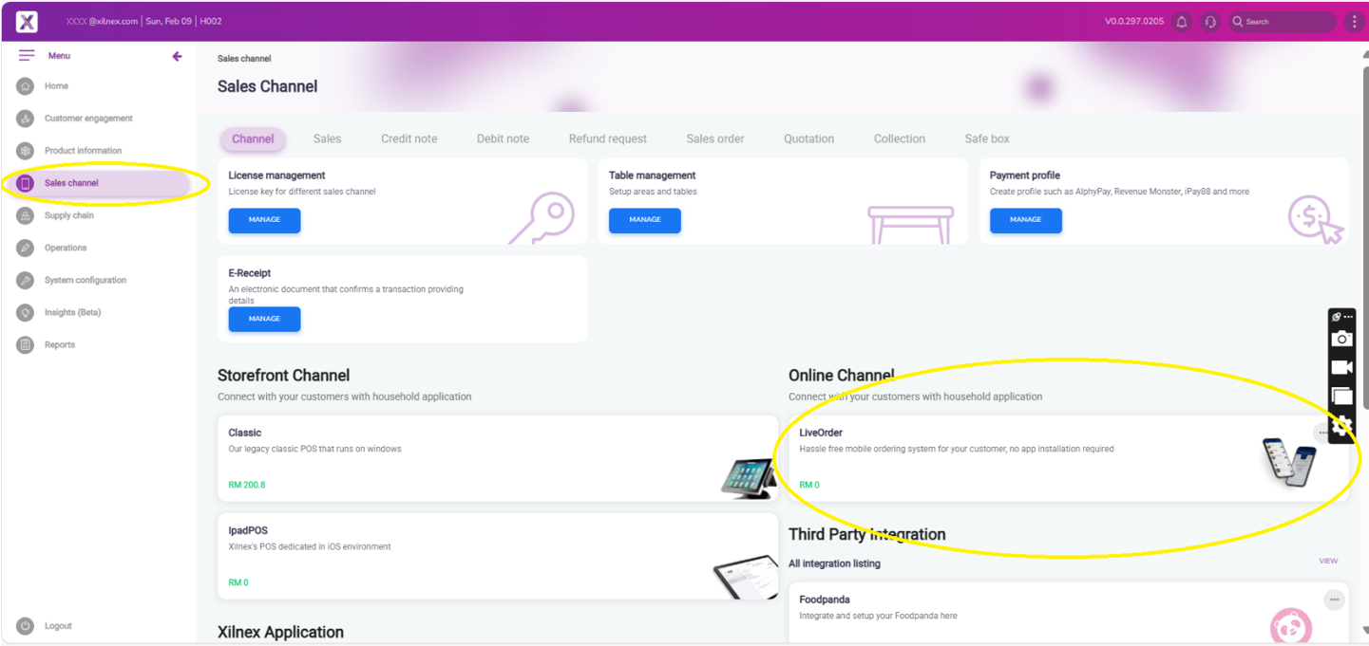Select the camera icon in the capture toolbar
1369x646 pixels.
point(1341,339)
